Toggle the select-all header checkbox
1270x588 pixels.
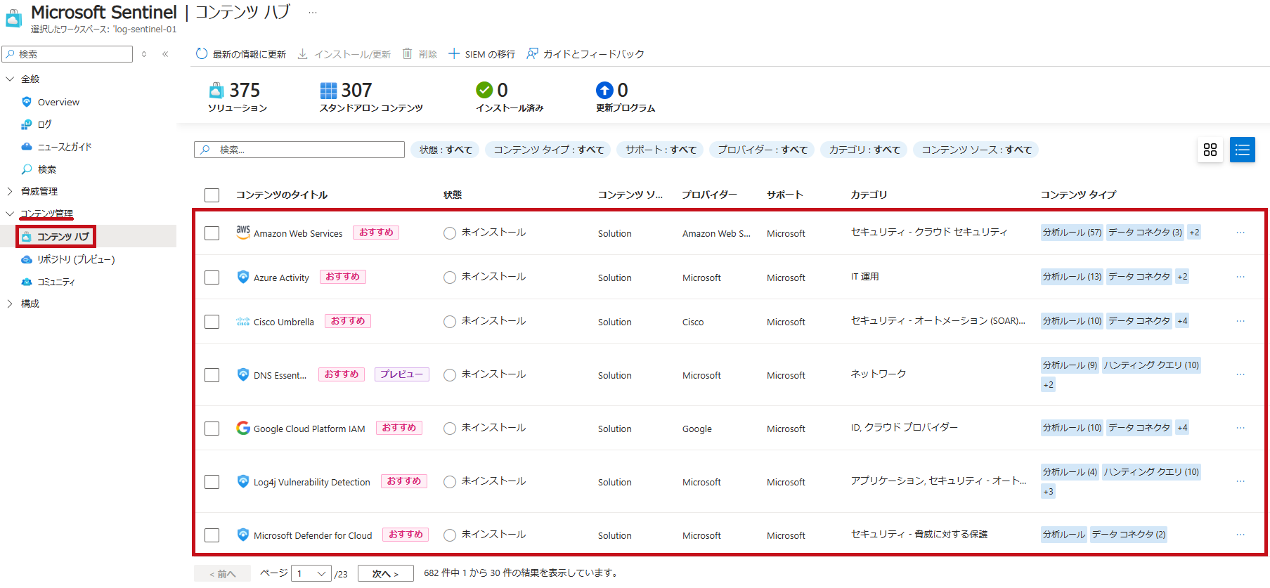pos(212,195)
